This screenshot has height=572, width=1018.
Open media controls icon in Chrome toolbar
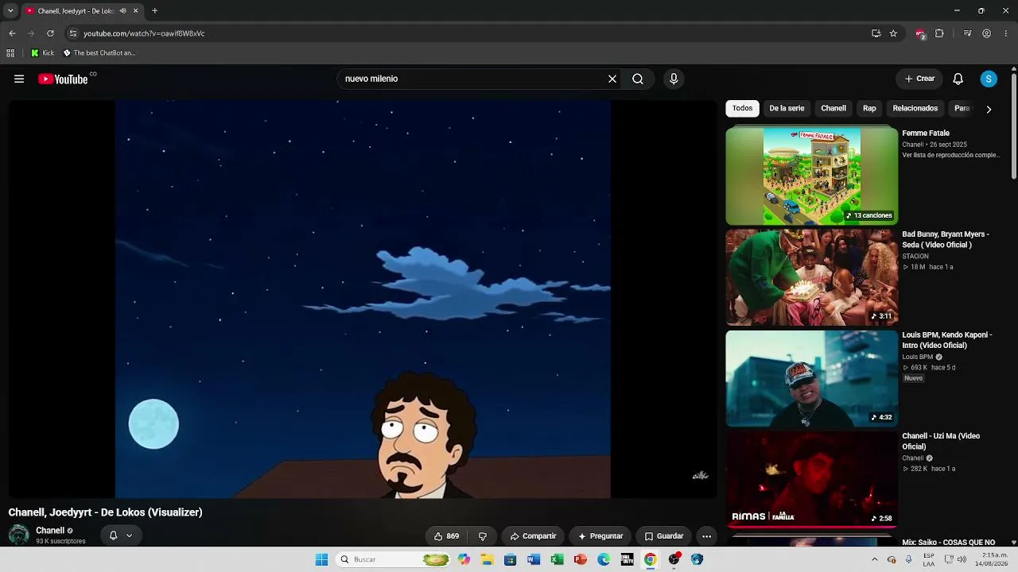(x=967, y=33)
